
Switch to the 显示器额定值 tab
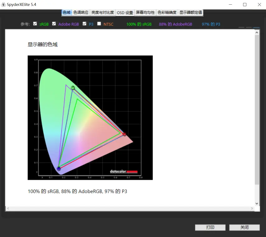pos(190,12)
